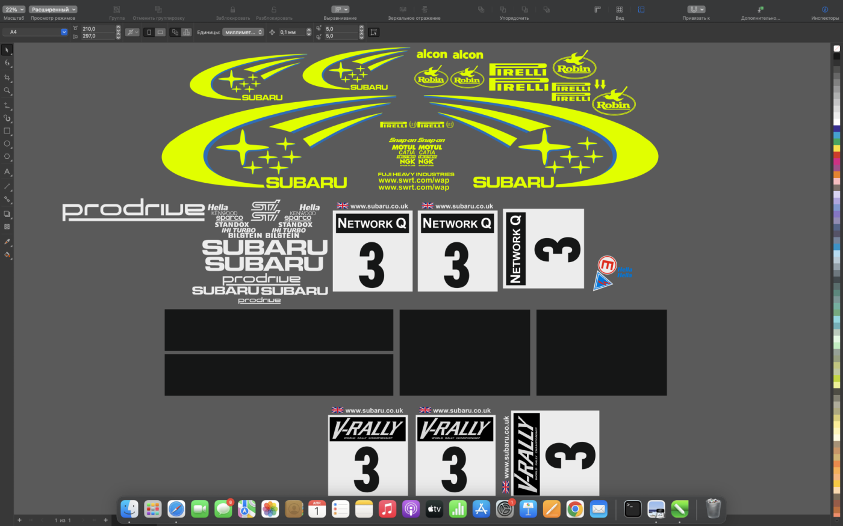Open the Привязать к snap menu

[x=696, y=10]
